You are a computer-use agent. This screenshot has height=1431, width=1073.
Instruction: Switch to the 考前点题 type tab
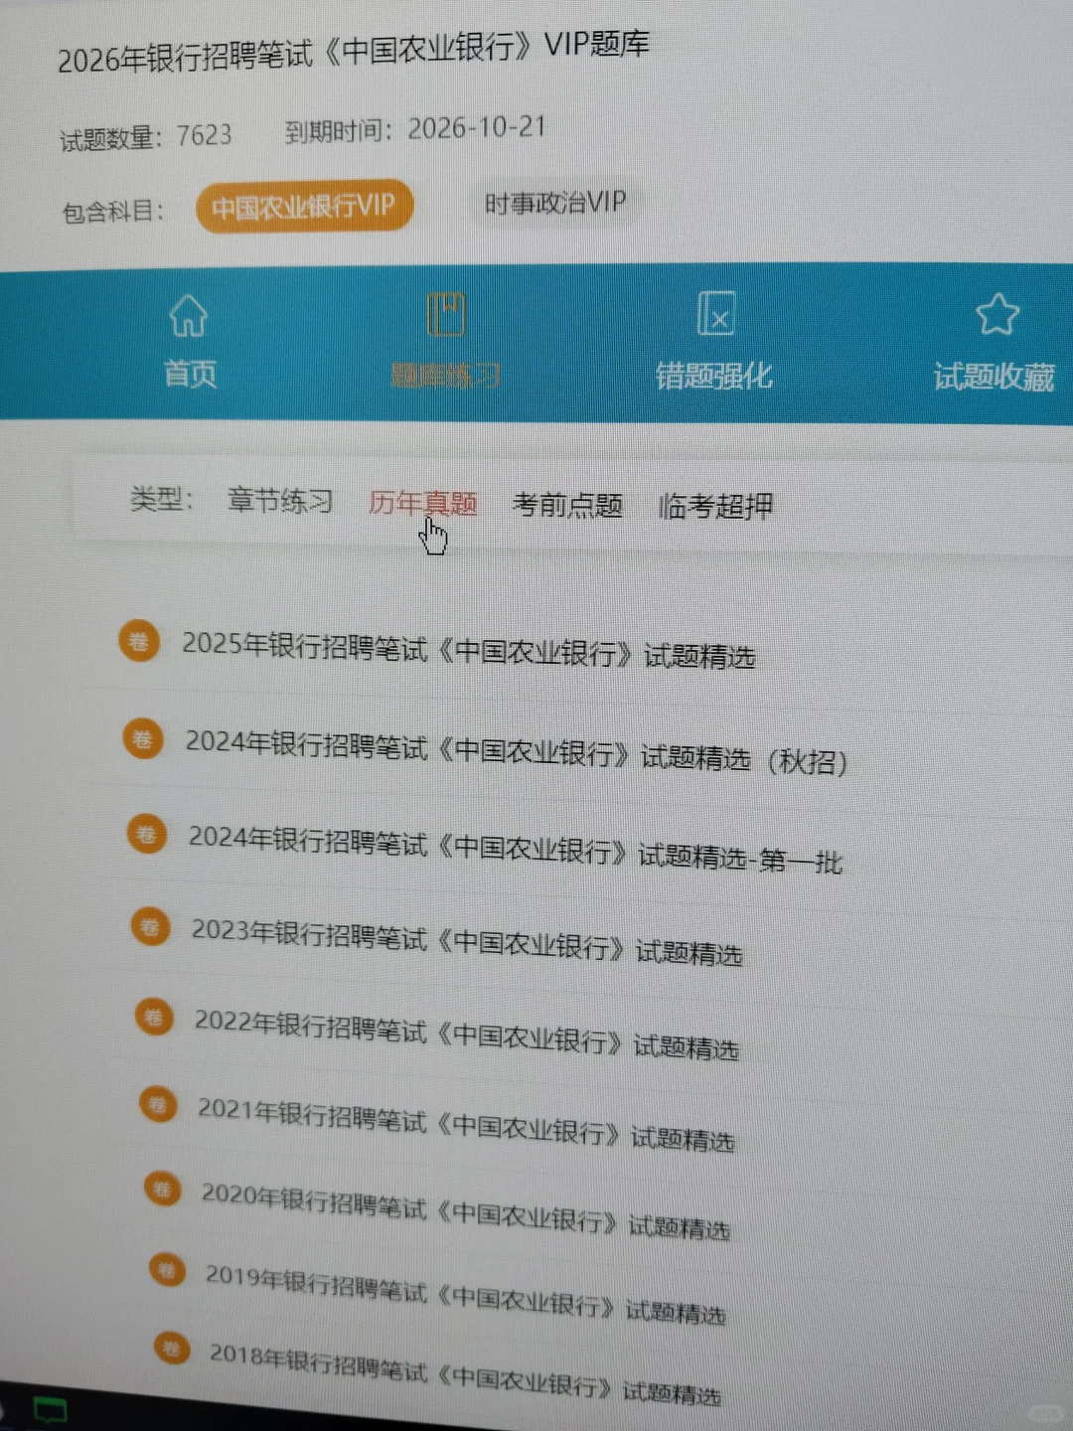tap(567, 505)
